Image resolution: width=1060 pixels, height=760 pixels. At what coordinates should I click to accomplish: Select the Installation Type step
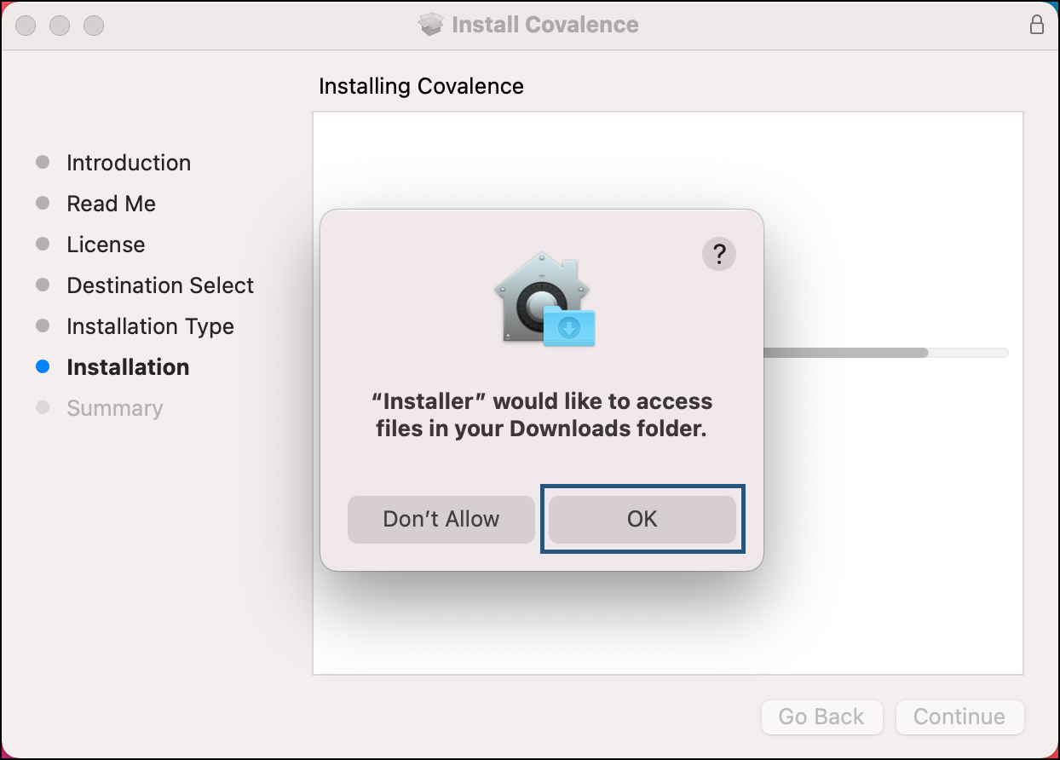(x=150, y=326)
